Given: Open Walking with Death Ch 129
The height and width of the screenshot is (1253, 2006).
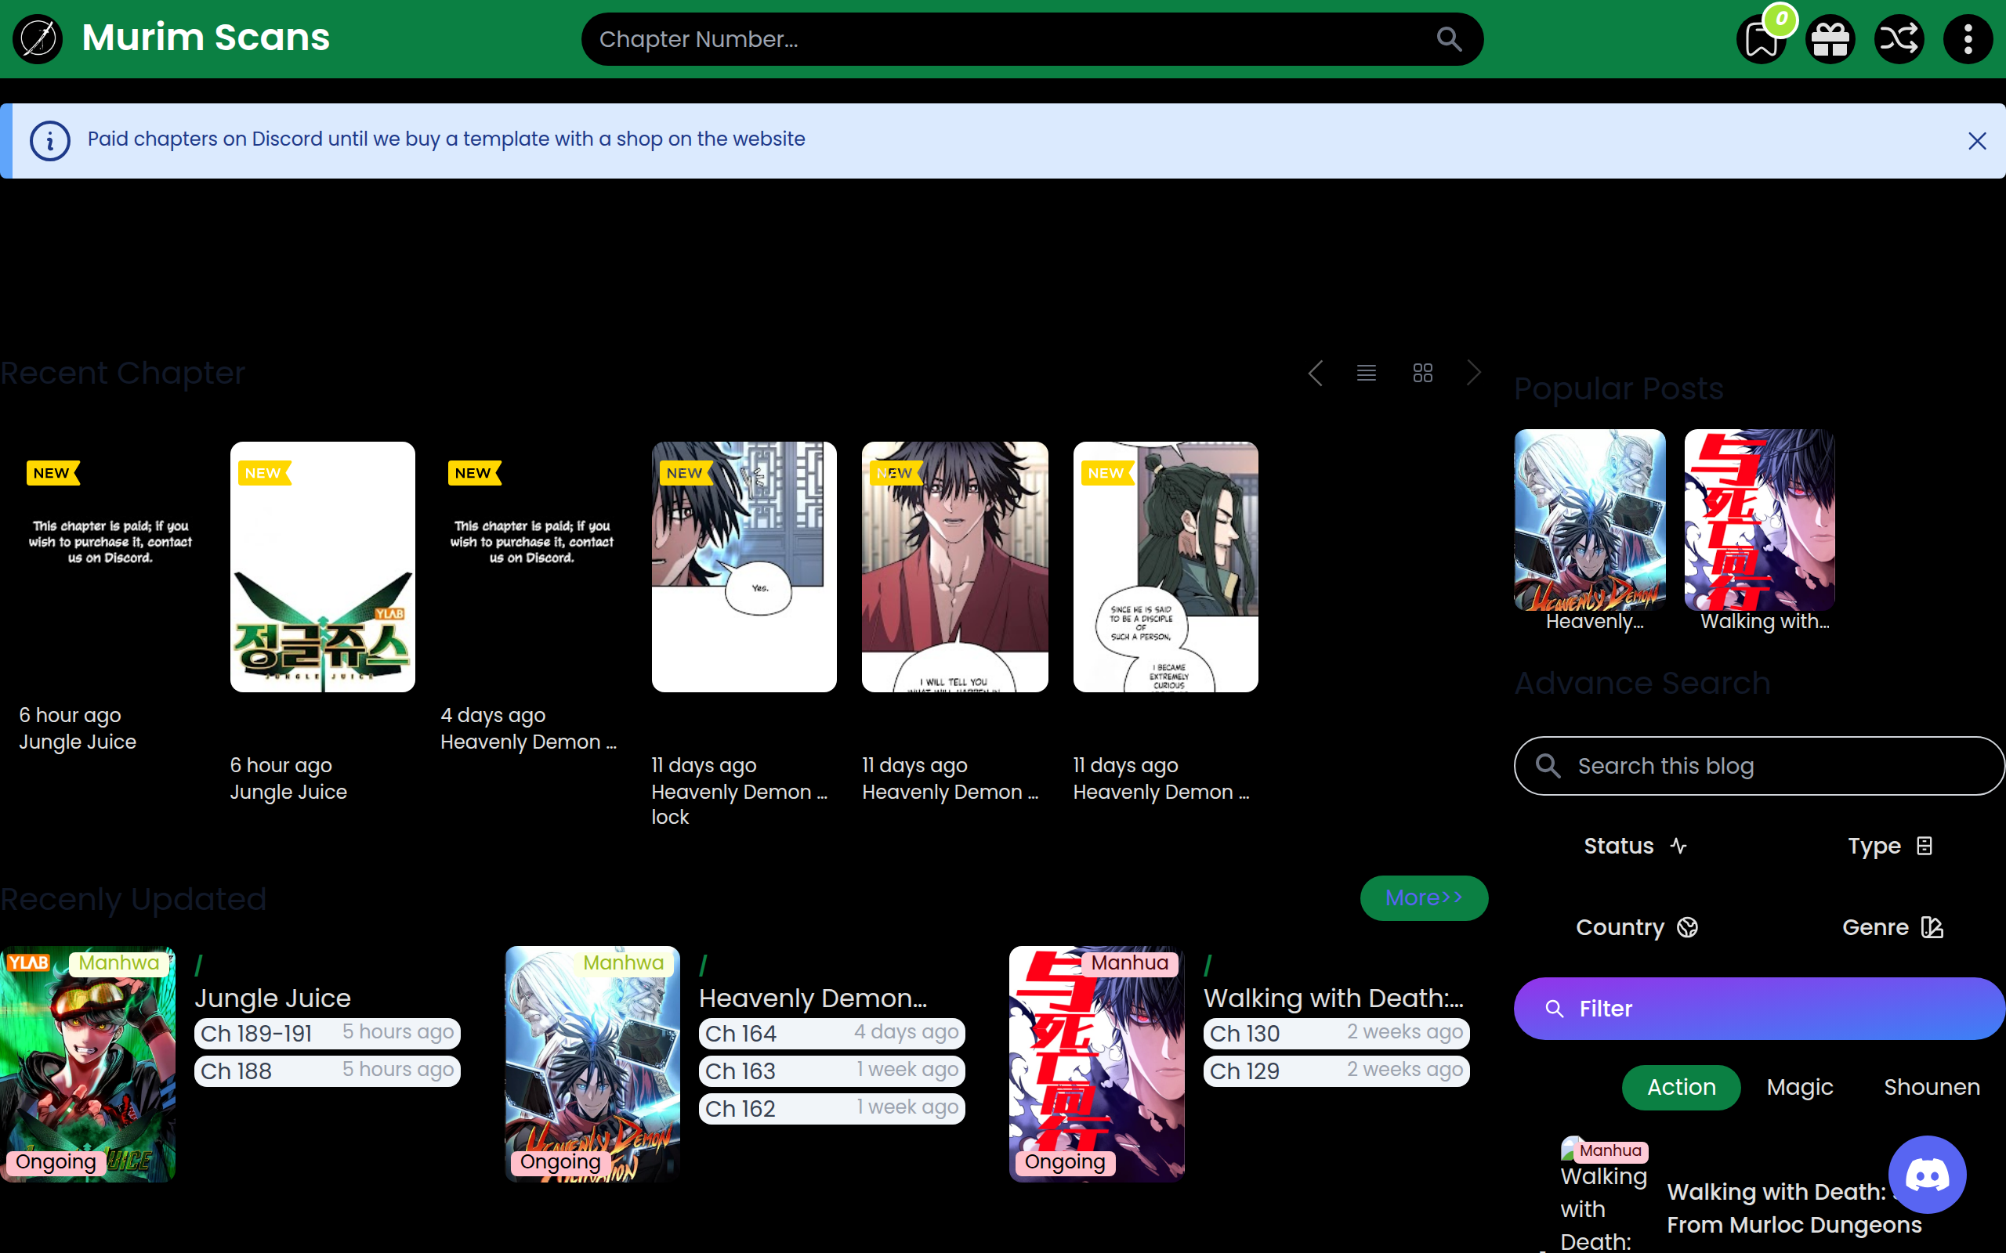Looking at the screenshot, I should coord(1336,1071).
